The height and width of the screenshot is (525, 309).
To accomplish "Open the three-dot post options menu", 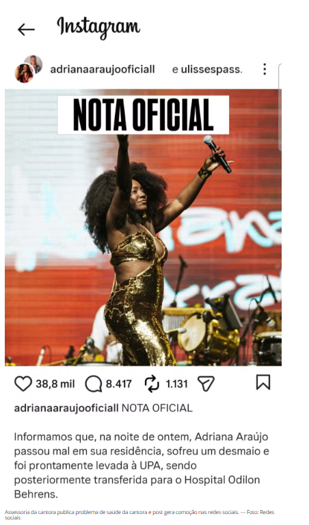I will [265, 69].
